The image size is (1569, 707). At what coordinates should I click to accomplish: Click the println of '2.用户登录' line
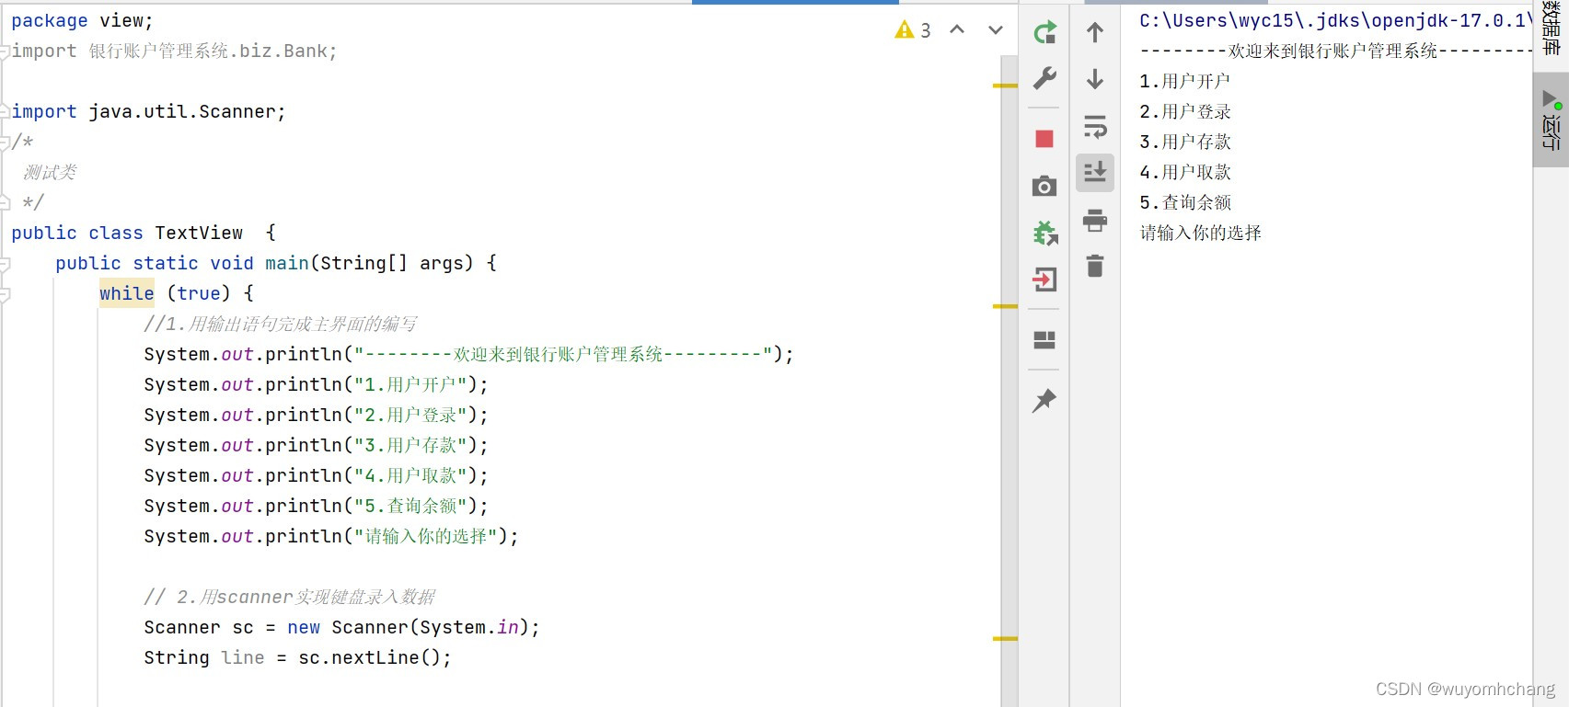[316, 415]
